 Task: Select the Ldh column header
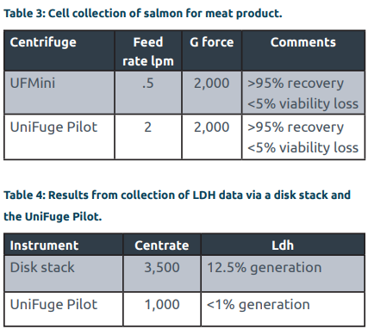[x=283, y=245]
